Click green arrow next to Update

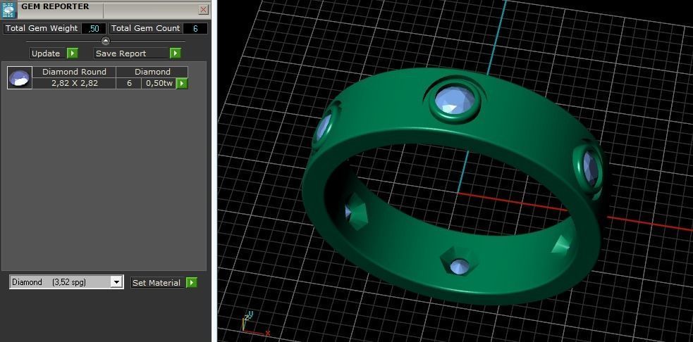(73, 53)
